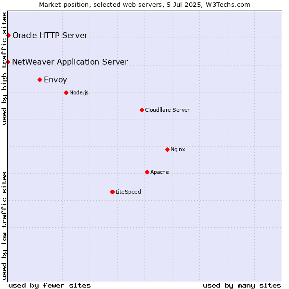Click 'used by high traffic sites' axis label
The width and height of the screenshot is (289, 289).
pos(4,68)
